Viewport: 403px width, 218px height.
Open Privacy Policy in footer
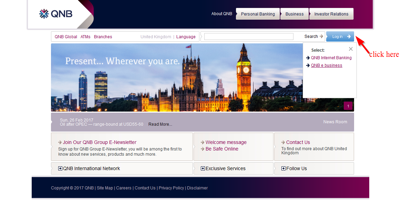(172, 188)
